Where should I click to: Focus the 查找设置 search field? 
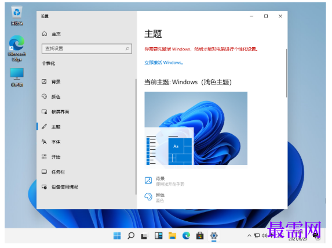click(x=87, y=49)
